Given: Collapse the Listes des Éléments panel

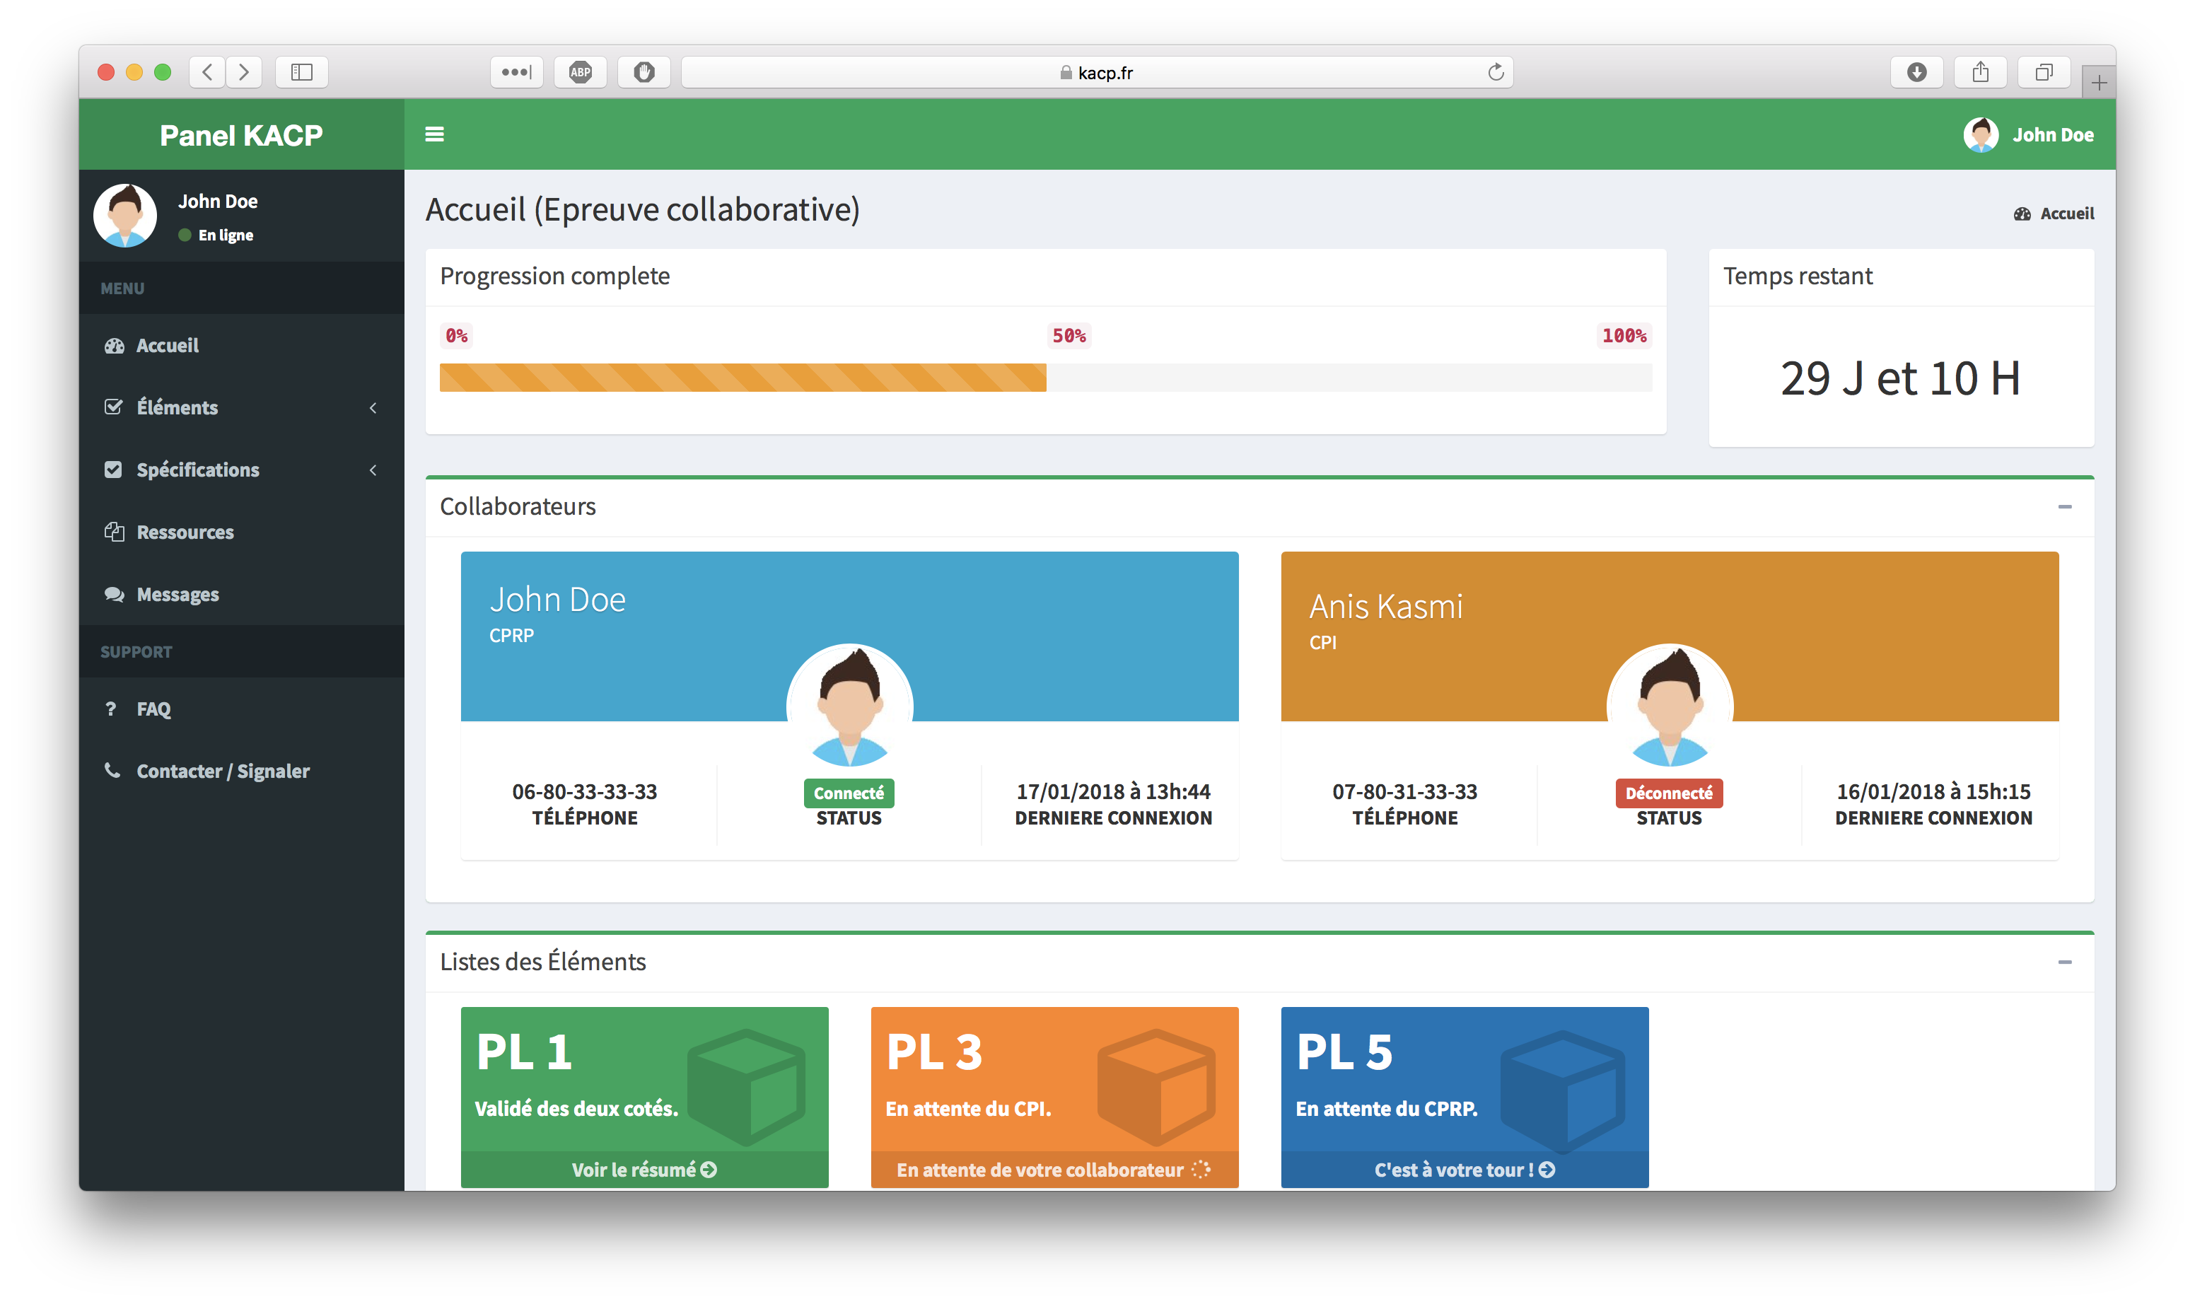Looking at the screenshot, I should 2064,962.
